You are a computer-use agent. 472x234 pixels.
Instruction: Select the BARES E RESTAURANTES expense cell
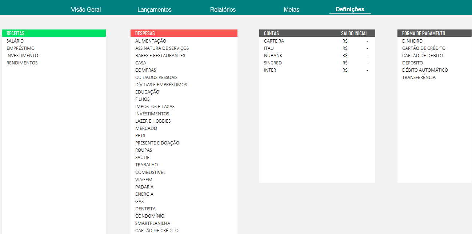[160, 56]
